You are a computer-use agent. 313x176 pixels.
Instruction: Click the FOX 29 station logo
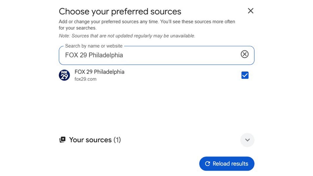(x=64, y=75)
